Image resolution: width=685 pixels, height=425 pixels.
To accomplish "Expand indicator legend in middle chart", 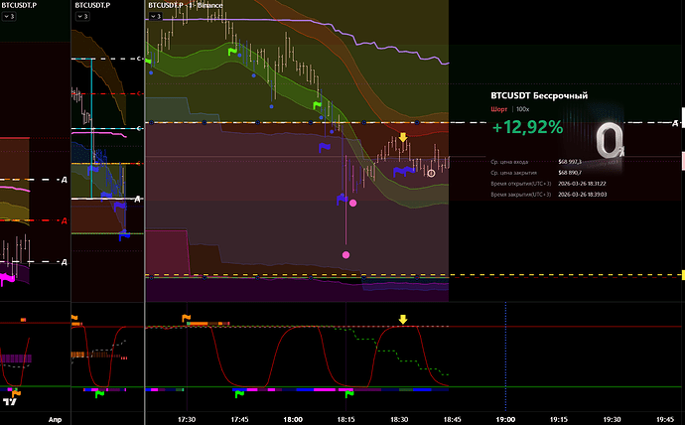I will (x=81, y=18).
